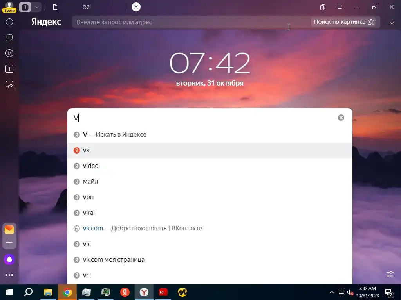Click the open tabs counter in title bar
401x300 pixels.
(x=25, y=7)
